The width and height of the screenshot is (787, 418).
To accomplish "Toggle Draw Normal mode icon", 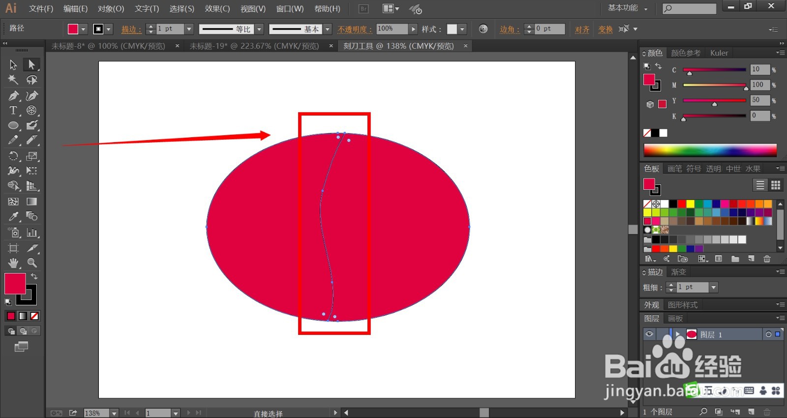I will coord(11,331).
